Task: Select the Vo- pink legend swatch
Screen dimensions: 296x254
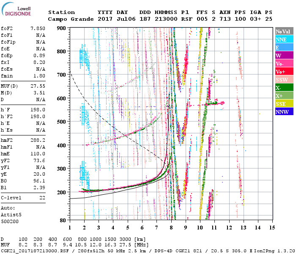Action: [284, 63]
